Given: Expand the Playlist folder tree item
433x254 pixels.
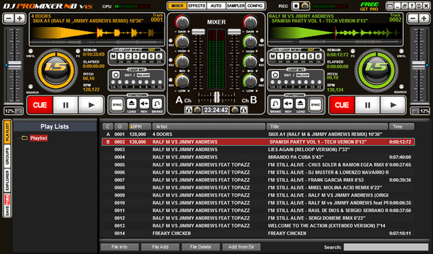Looking at the screenshot, I should coord(24,138).
